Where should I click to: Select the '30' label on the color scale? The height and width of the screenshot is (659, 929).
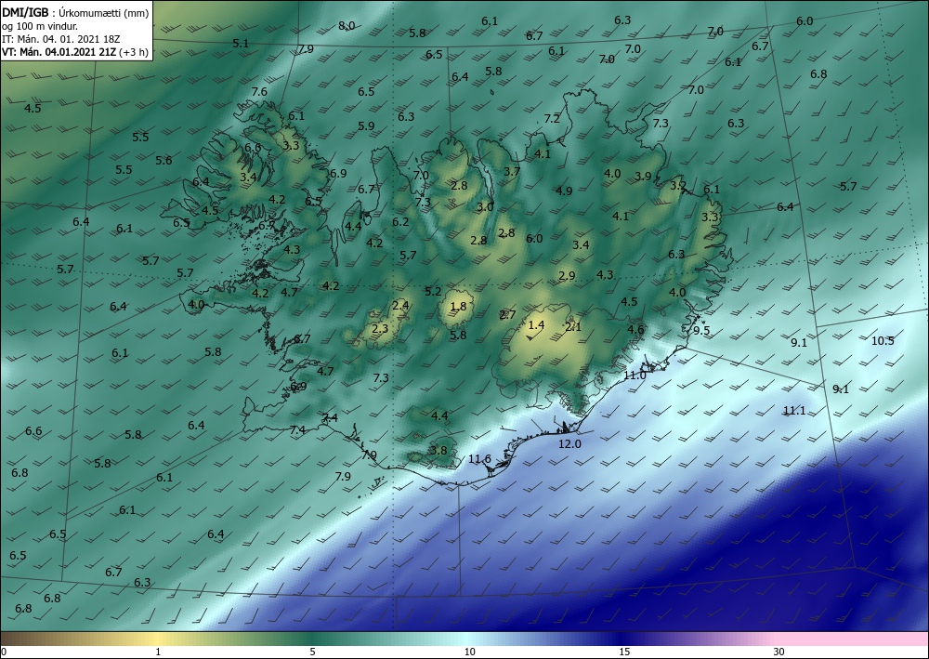click(x=779, y=652)
